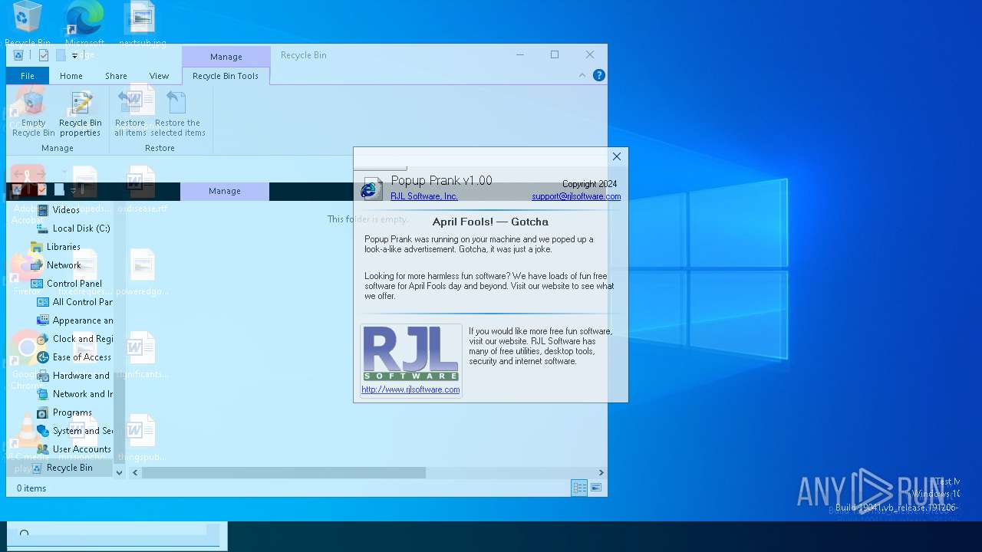982x552 pixels.
Task: Click the RJL Software logo image
Action: [x=411, y=353]
